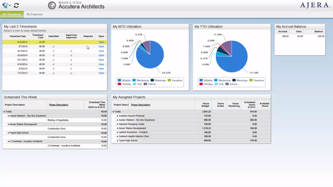The image size is (333, 187).
Task: Open the 8/24/2014 timesheet
Action: pos(101,55)
